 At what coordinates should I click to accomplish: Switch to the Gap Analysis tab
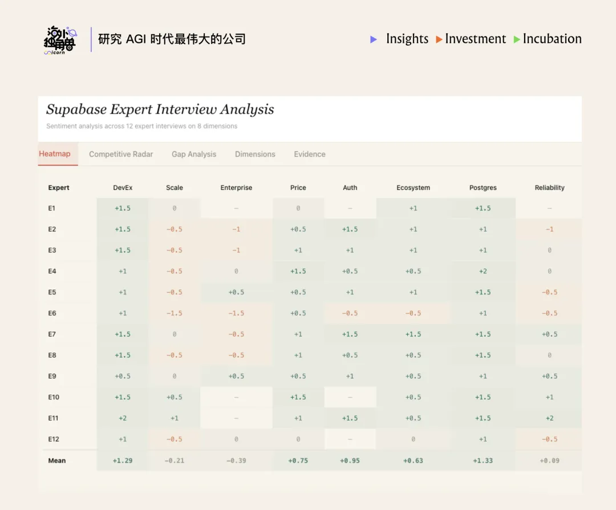point(194,154)
